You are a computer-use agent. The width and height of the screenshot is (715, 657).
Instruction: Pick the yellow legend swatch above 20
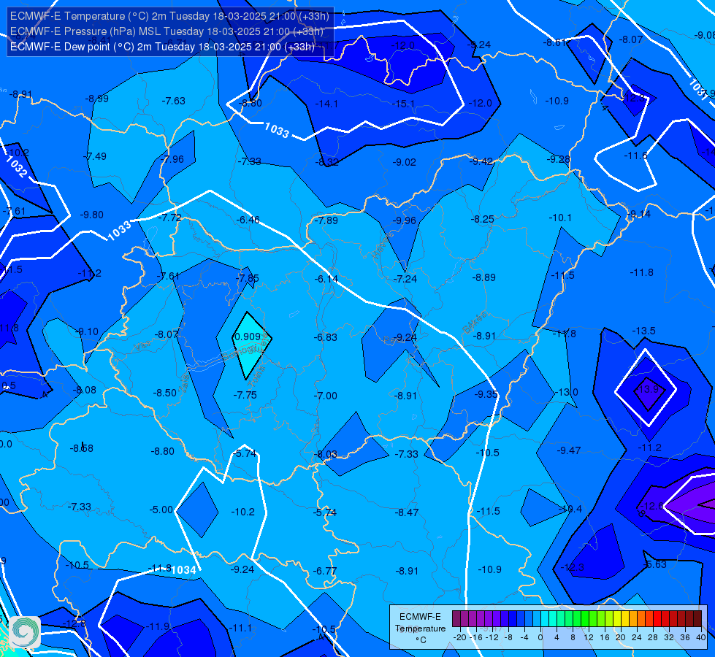coord(617,619)
